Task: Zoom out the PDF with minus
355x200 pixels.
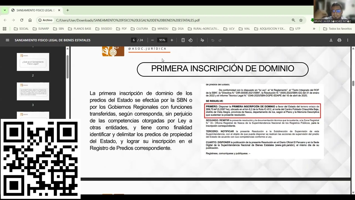Action: point(152,40)
